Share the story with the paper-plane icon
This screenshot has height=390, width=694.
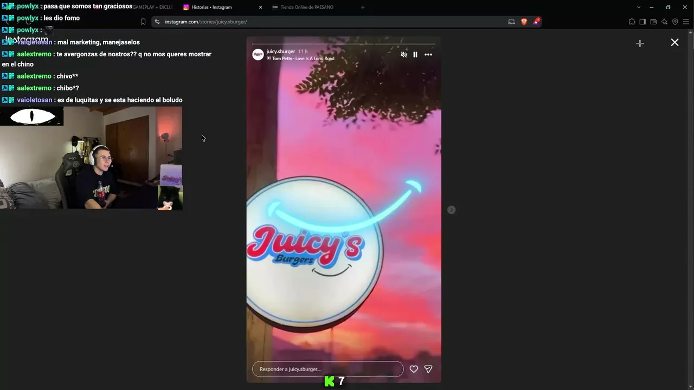click(428, 369)
